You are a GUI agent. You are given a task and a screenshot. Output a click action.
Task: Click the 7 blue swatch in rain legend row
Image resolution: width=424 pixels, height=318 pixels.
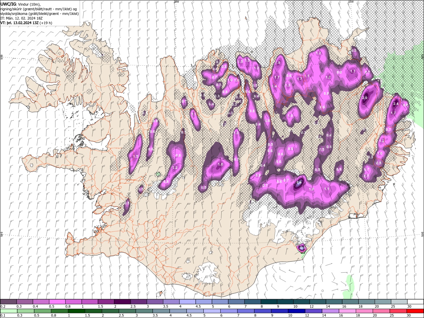[x=246, y=311]
